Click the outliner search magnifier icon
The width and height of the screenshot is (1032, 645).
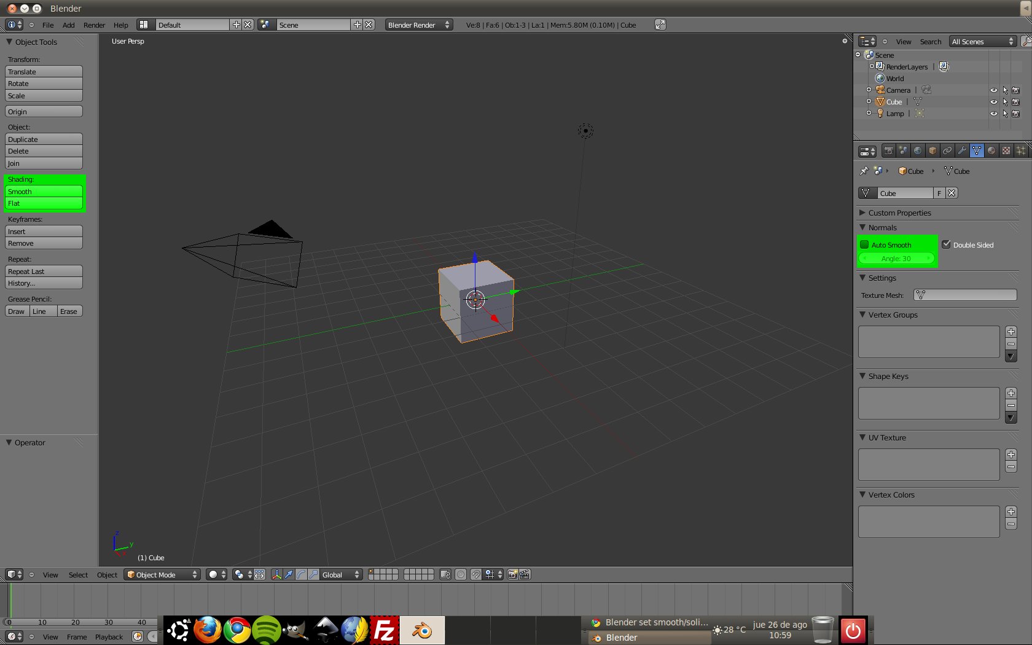[1026, 41]
